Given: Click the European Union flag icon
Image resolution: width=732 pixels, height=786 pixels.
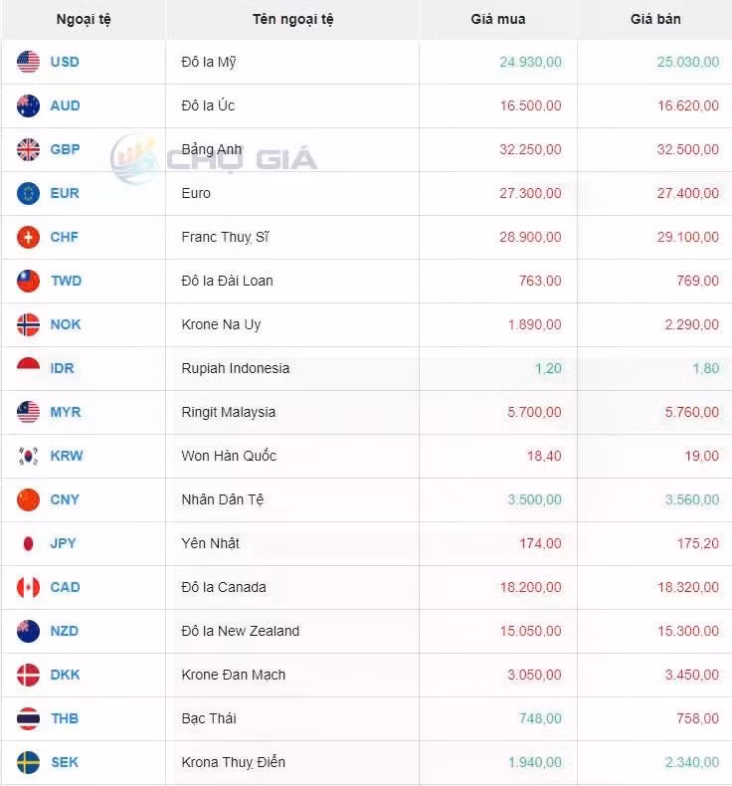Looking at the screenshot, I should pos(28,193).
